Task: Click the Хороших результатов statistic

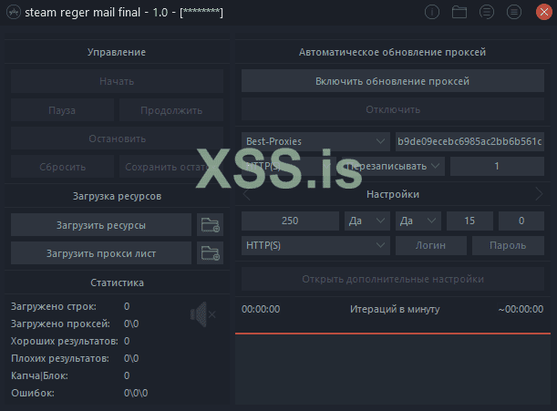Action: tap(70, 341)
